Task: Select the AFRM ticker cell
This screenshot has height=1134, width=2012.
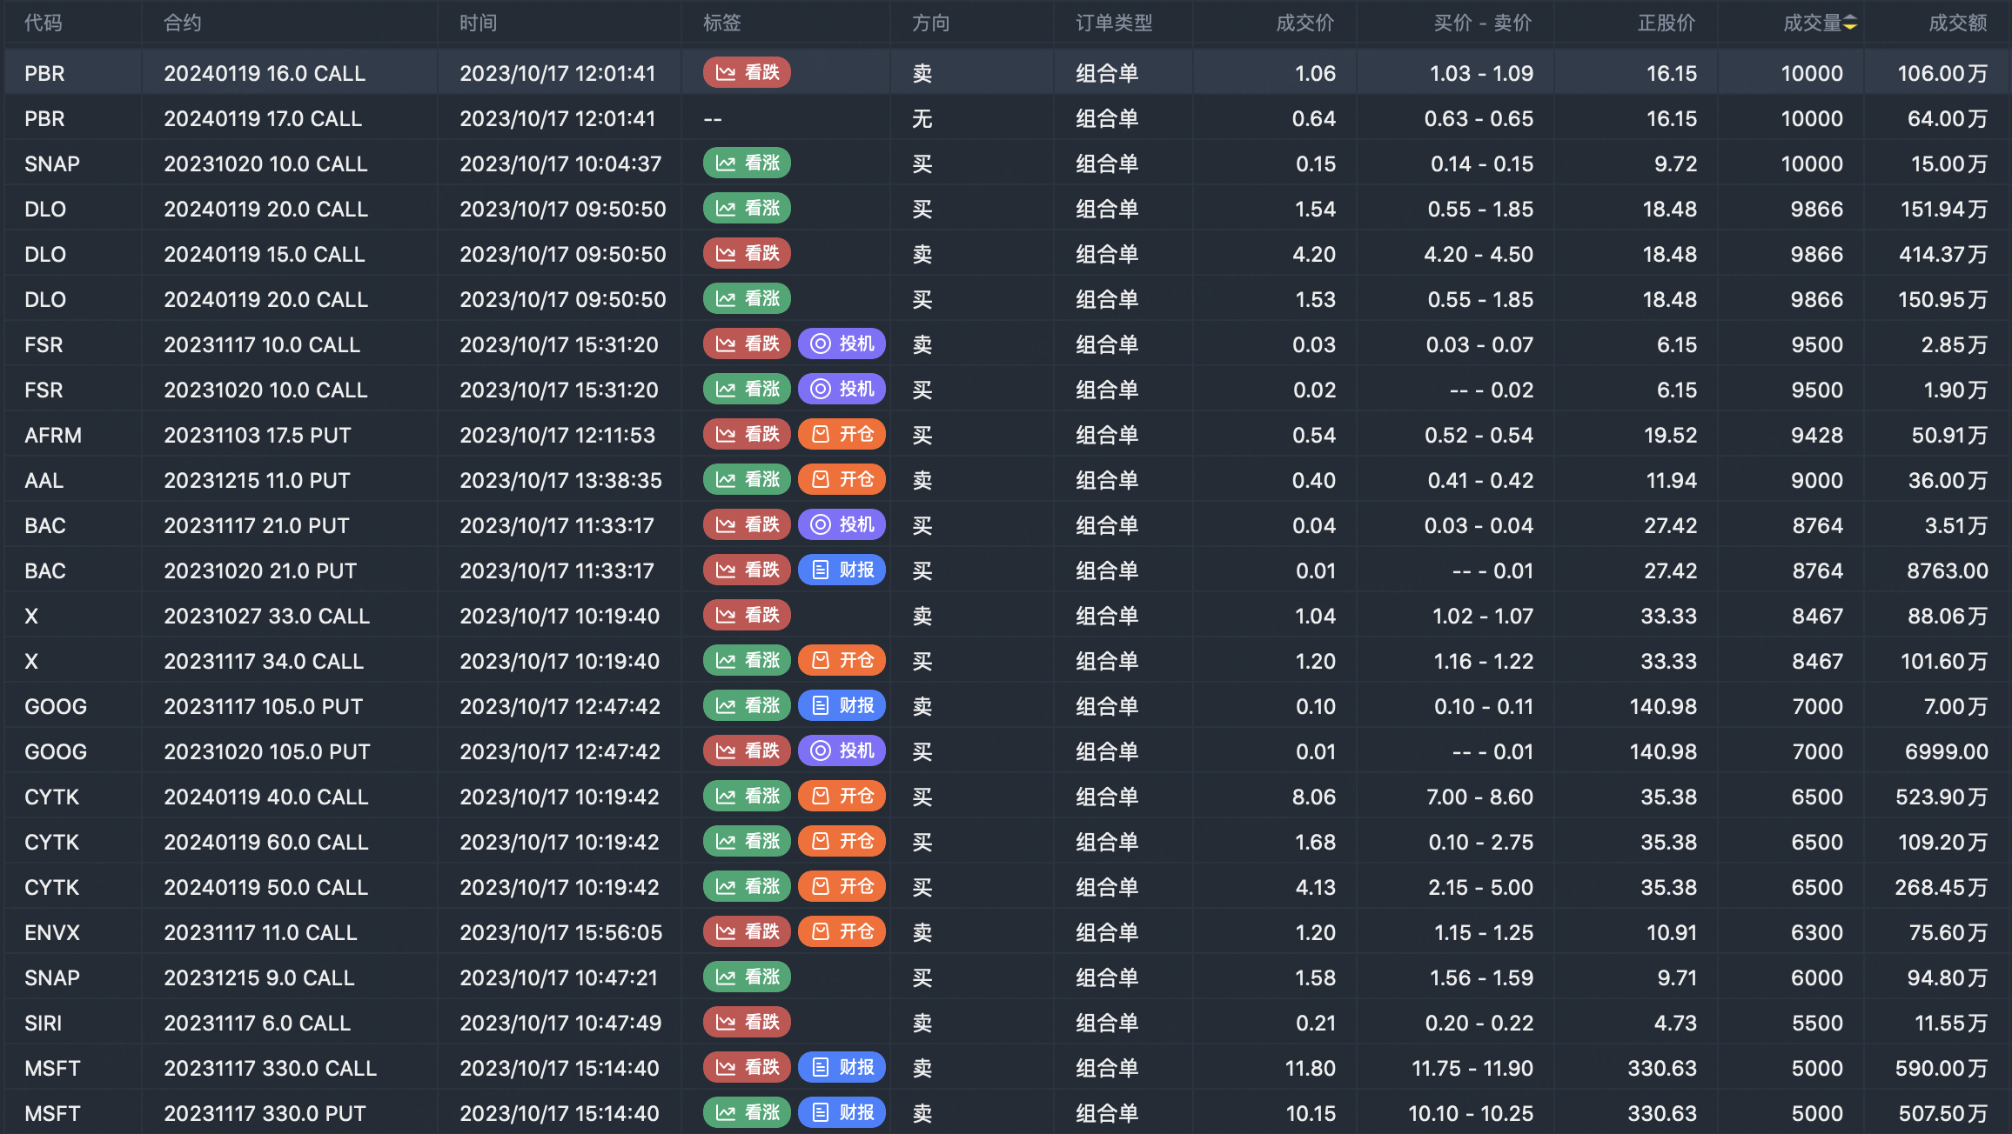Action: click(x=53, y=435)
